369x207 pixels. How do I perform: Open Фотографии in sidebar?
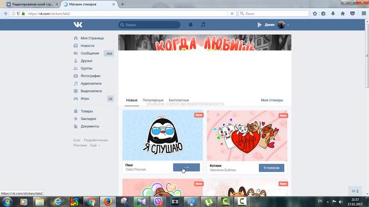[91, 76]
